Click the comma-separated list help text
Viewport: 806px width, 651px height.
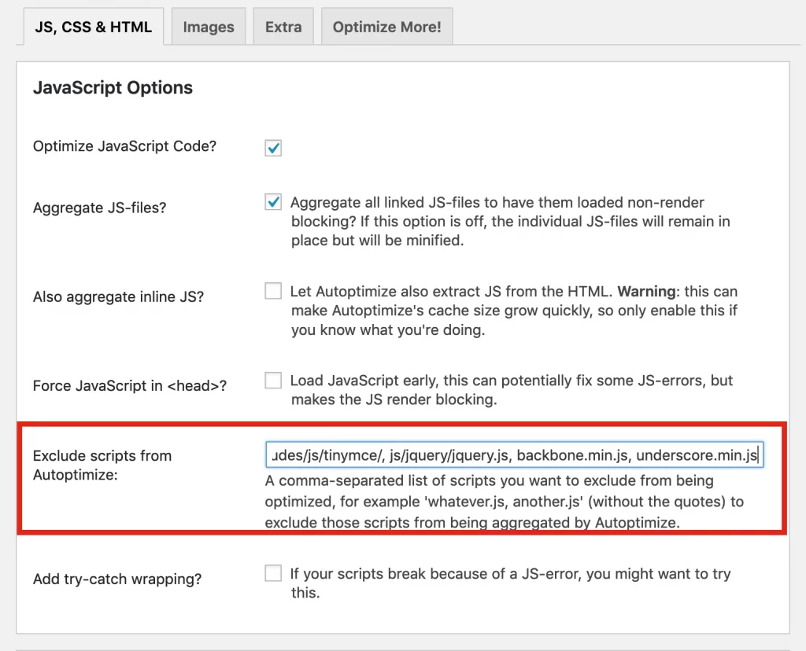coord(504,501)
